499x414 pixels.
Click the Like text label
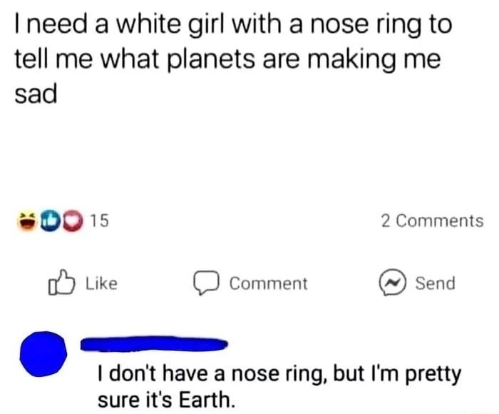(x=101, y=283)
